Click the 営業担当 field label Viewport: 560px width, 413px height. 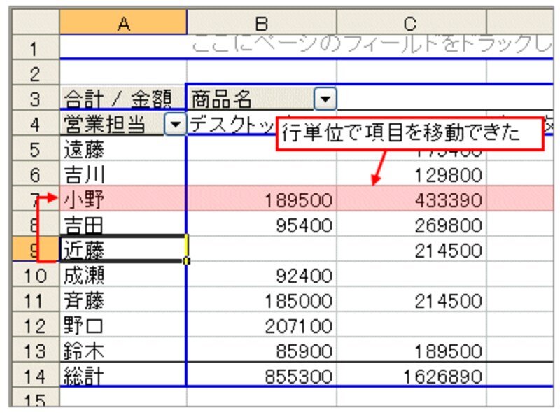(105, 125)
